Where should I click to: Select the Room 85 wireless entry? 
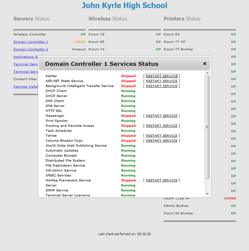(x=124, y=41)
